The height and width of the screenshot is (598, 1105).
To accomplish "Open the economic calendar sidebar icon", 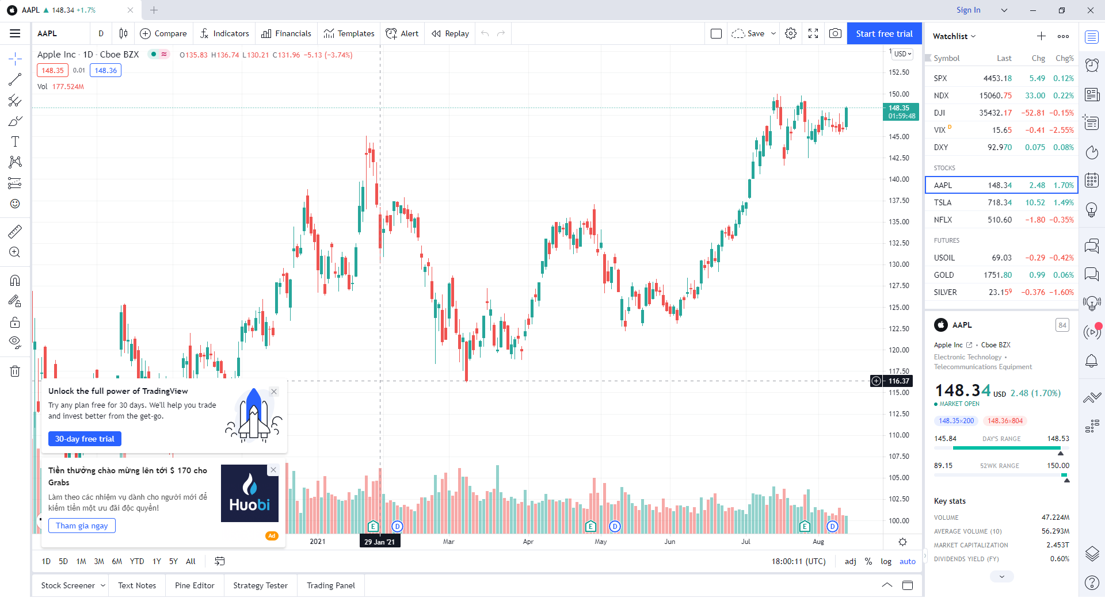I will point(1092,180).
